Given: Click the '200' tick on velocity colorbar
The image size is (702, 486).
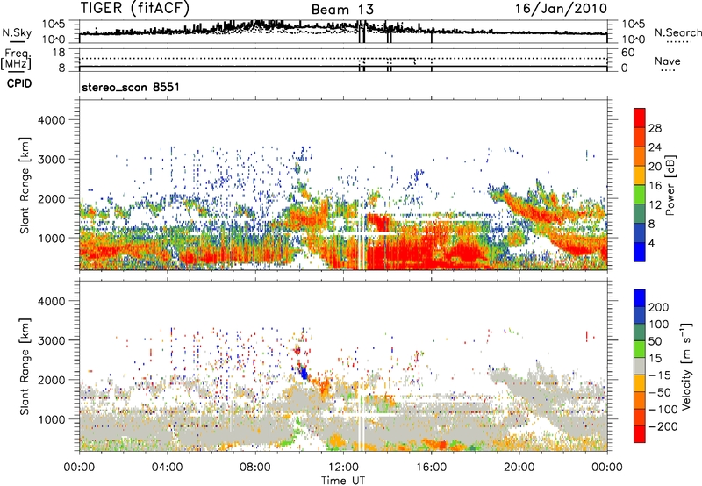Looking at the screenshot, I should pyautogui.click(x=659, y=307).
